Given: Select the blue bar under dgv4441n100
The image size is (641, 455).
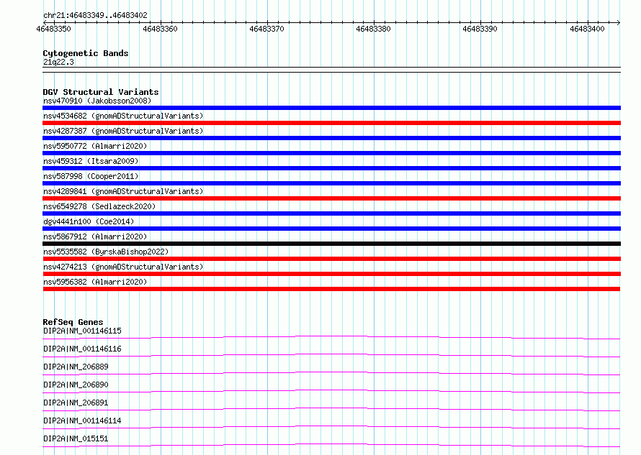Looking at the screenshot, I should click(x=331, y=229).
